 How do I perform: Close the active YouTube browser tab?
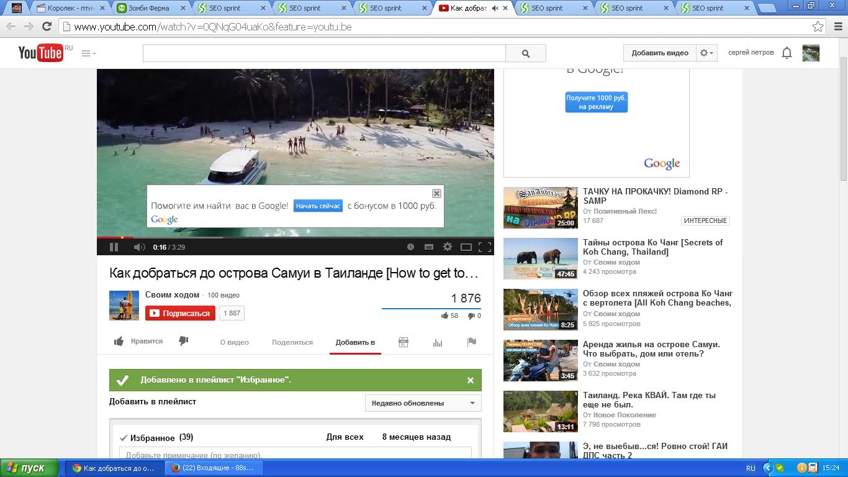point(505,8)
